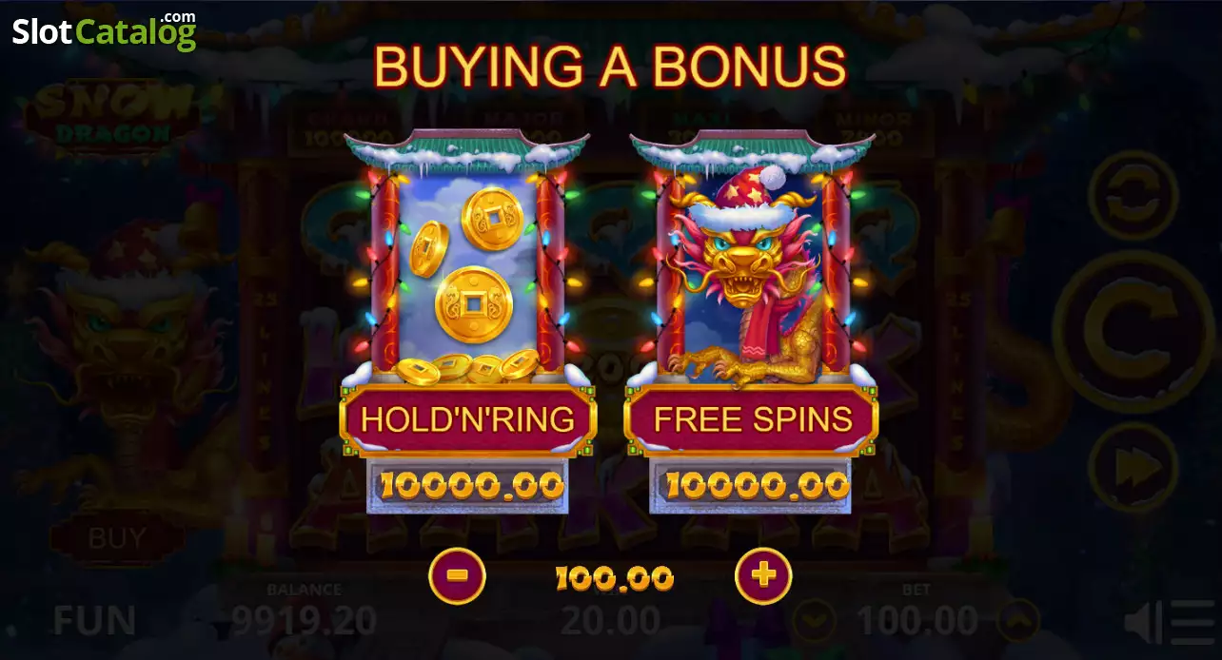Decrease bonus bet with the minus button

[x=457, y=576]
